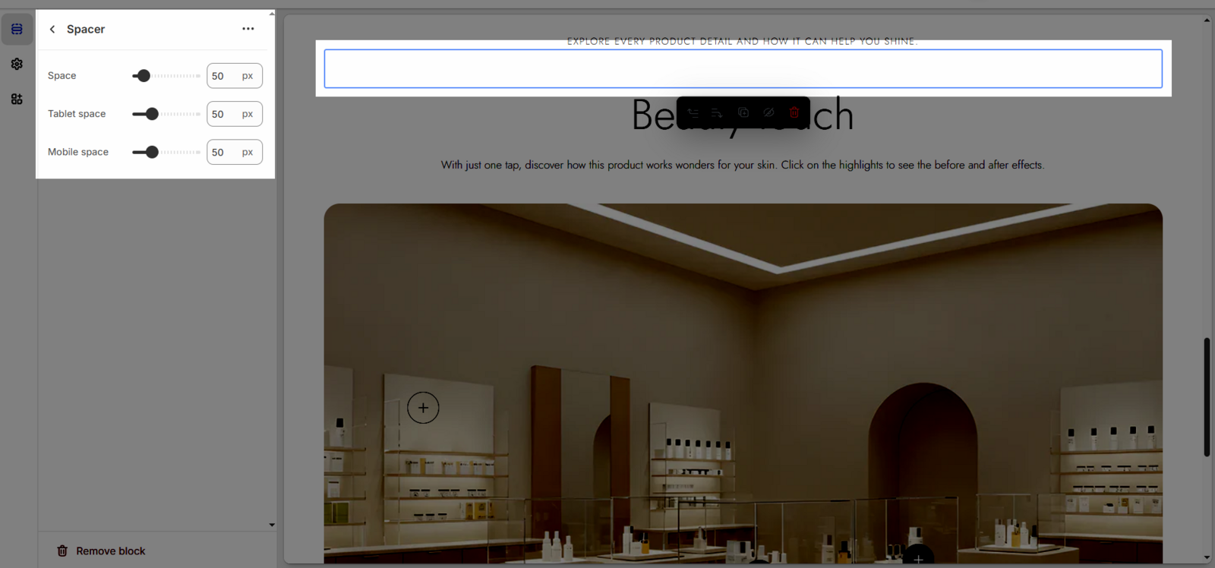
Task: Duplicate the selected spacer block
Action: point(743,112)
